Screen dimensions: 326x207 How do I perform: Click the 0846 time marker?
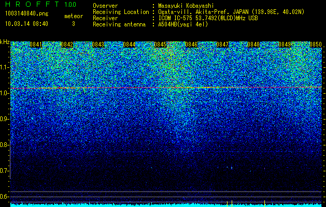pos(191,45)
